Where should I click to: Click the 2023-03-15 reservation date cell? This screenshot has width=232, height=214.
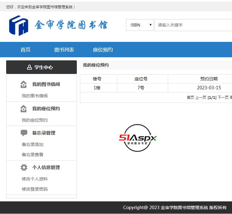pyautogui.click(x=209, y=88)
